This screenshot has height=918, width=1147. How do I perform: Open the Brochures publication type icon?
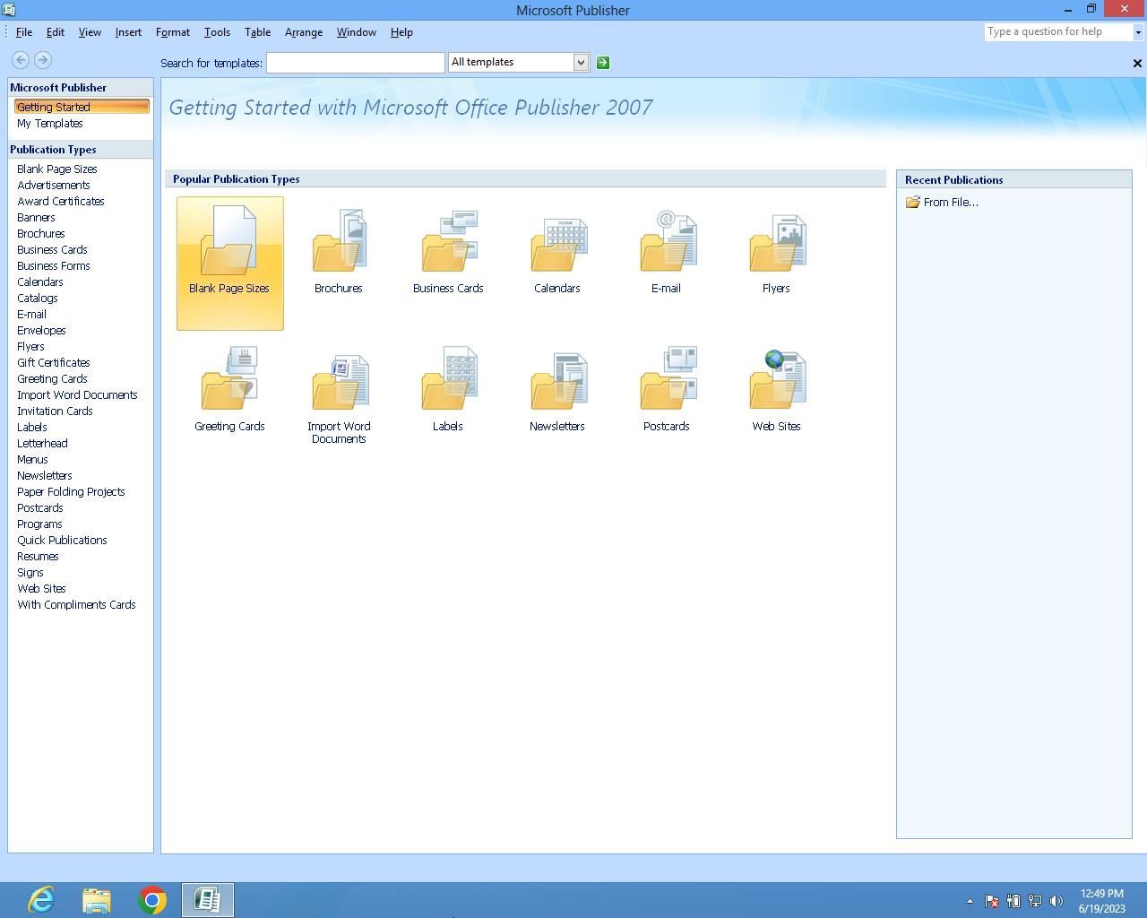pos(339,242)
